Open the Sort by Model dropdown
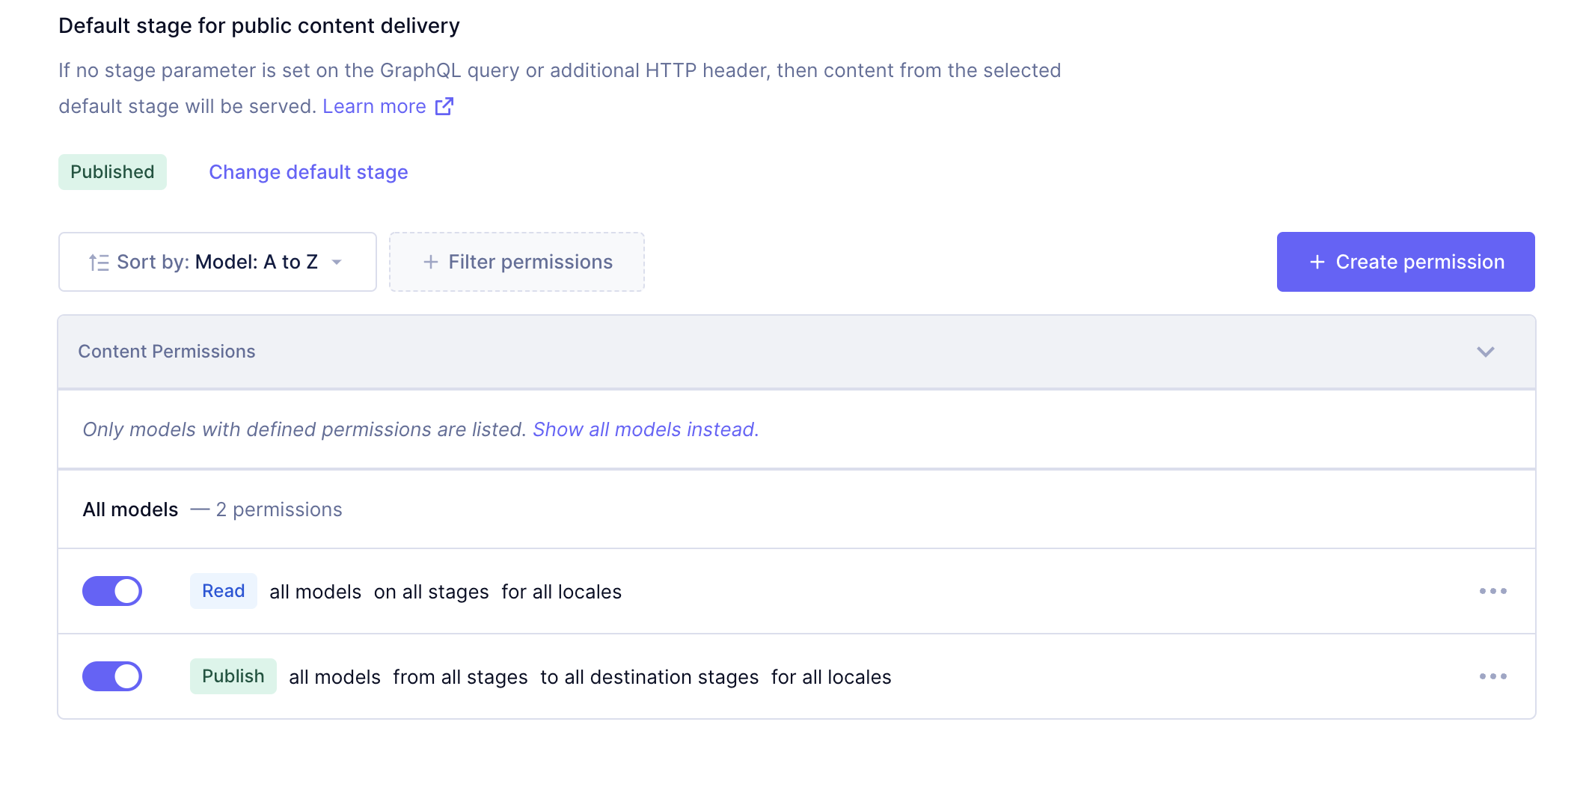This screenshot has width=1589, height=793. click(217, 262)
